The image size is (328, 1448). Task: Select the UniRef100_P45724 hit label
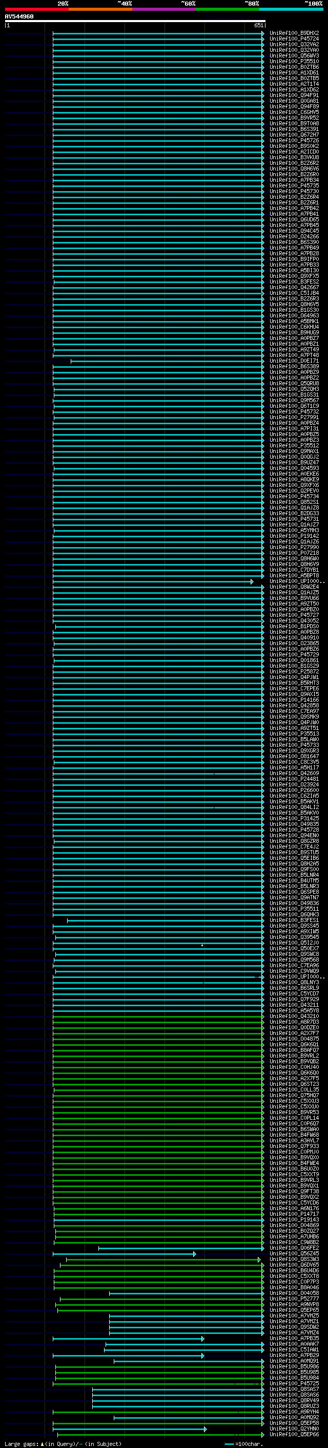(x=294, y=39)
